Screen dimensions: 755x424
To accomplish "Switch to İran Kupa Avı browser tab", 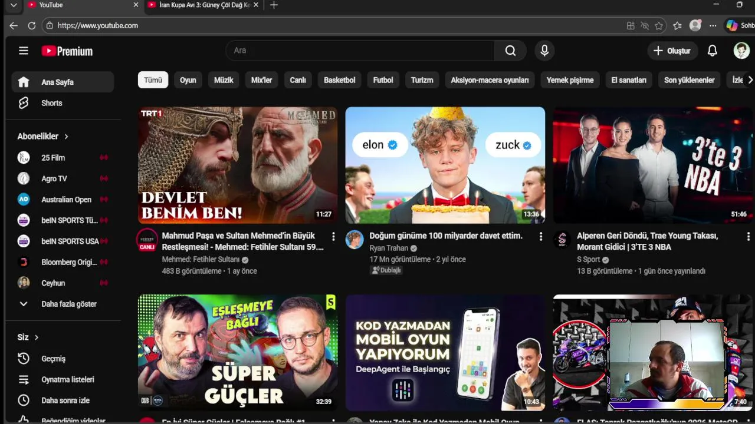I will pos(203,5).
